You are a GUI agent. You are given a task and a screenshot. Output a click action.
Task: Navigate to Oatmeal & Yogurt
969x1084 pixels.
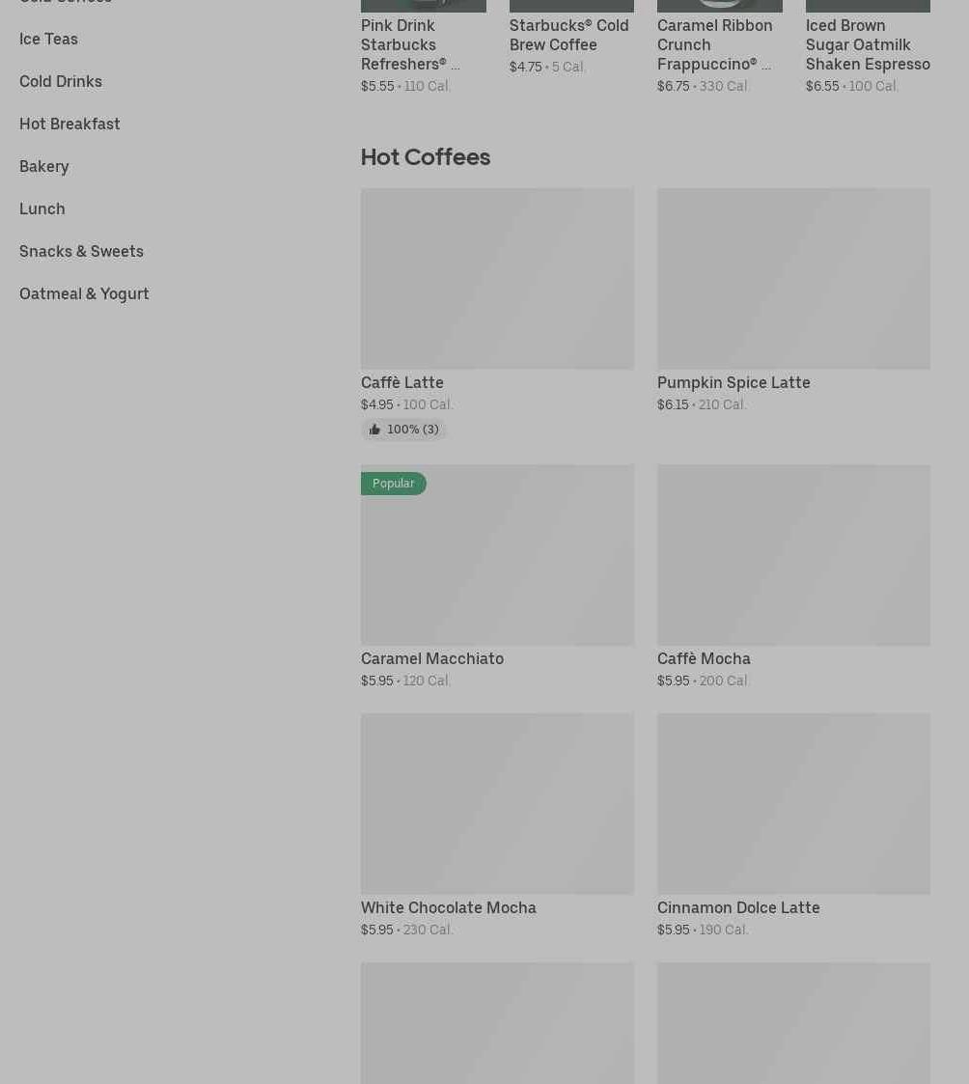click(x=84, y=293)
